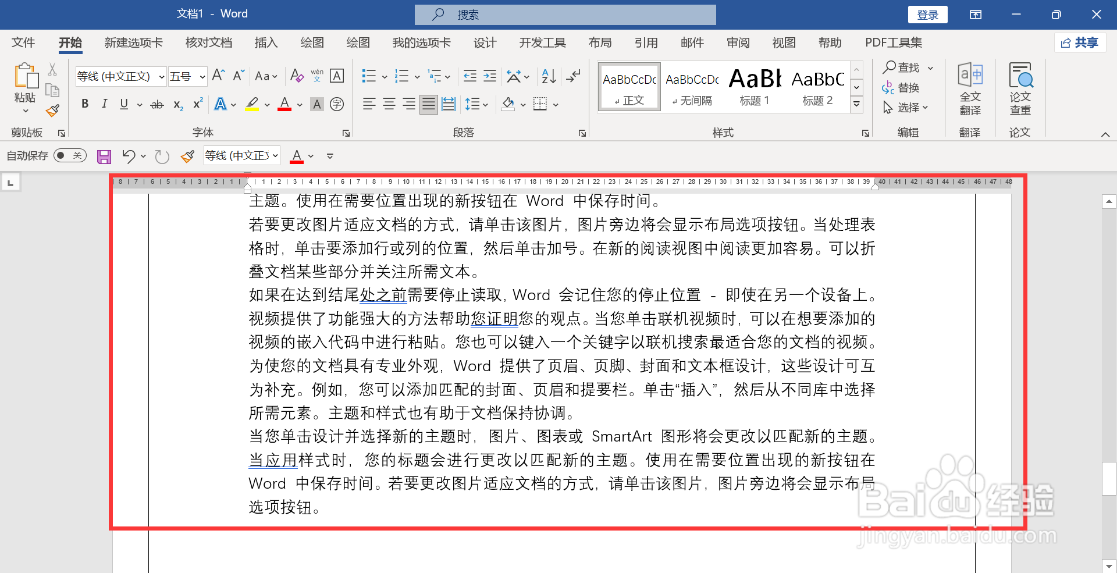Select Format Painter brush in clipboard group
The width and height of the screenshot is (1117, 573).
point(52,110)
